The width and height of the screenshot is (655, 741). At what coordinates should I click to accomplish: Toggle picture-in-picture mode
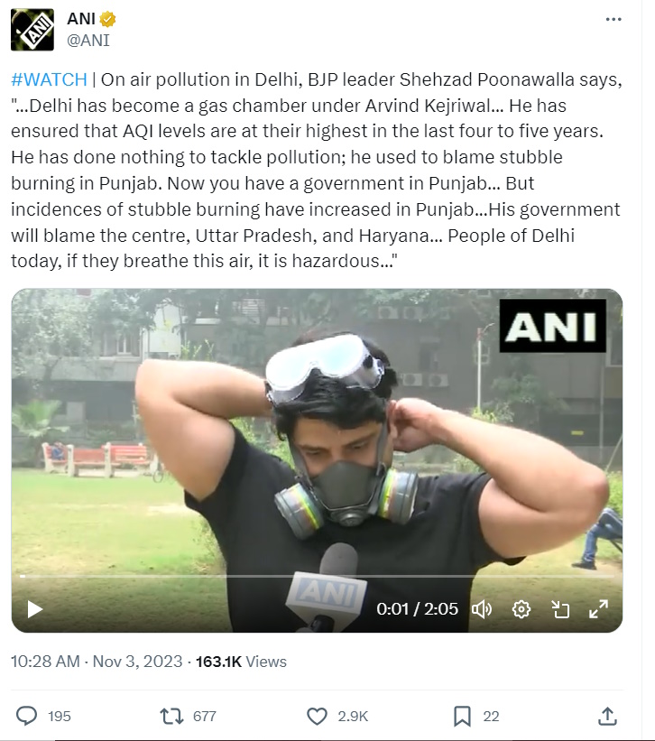click(x=559, y=609)
